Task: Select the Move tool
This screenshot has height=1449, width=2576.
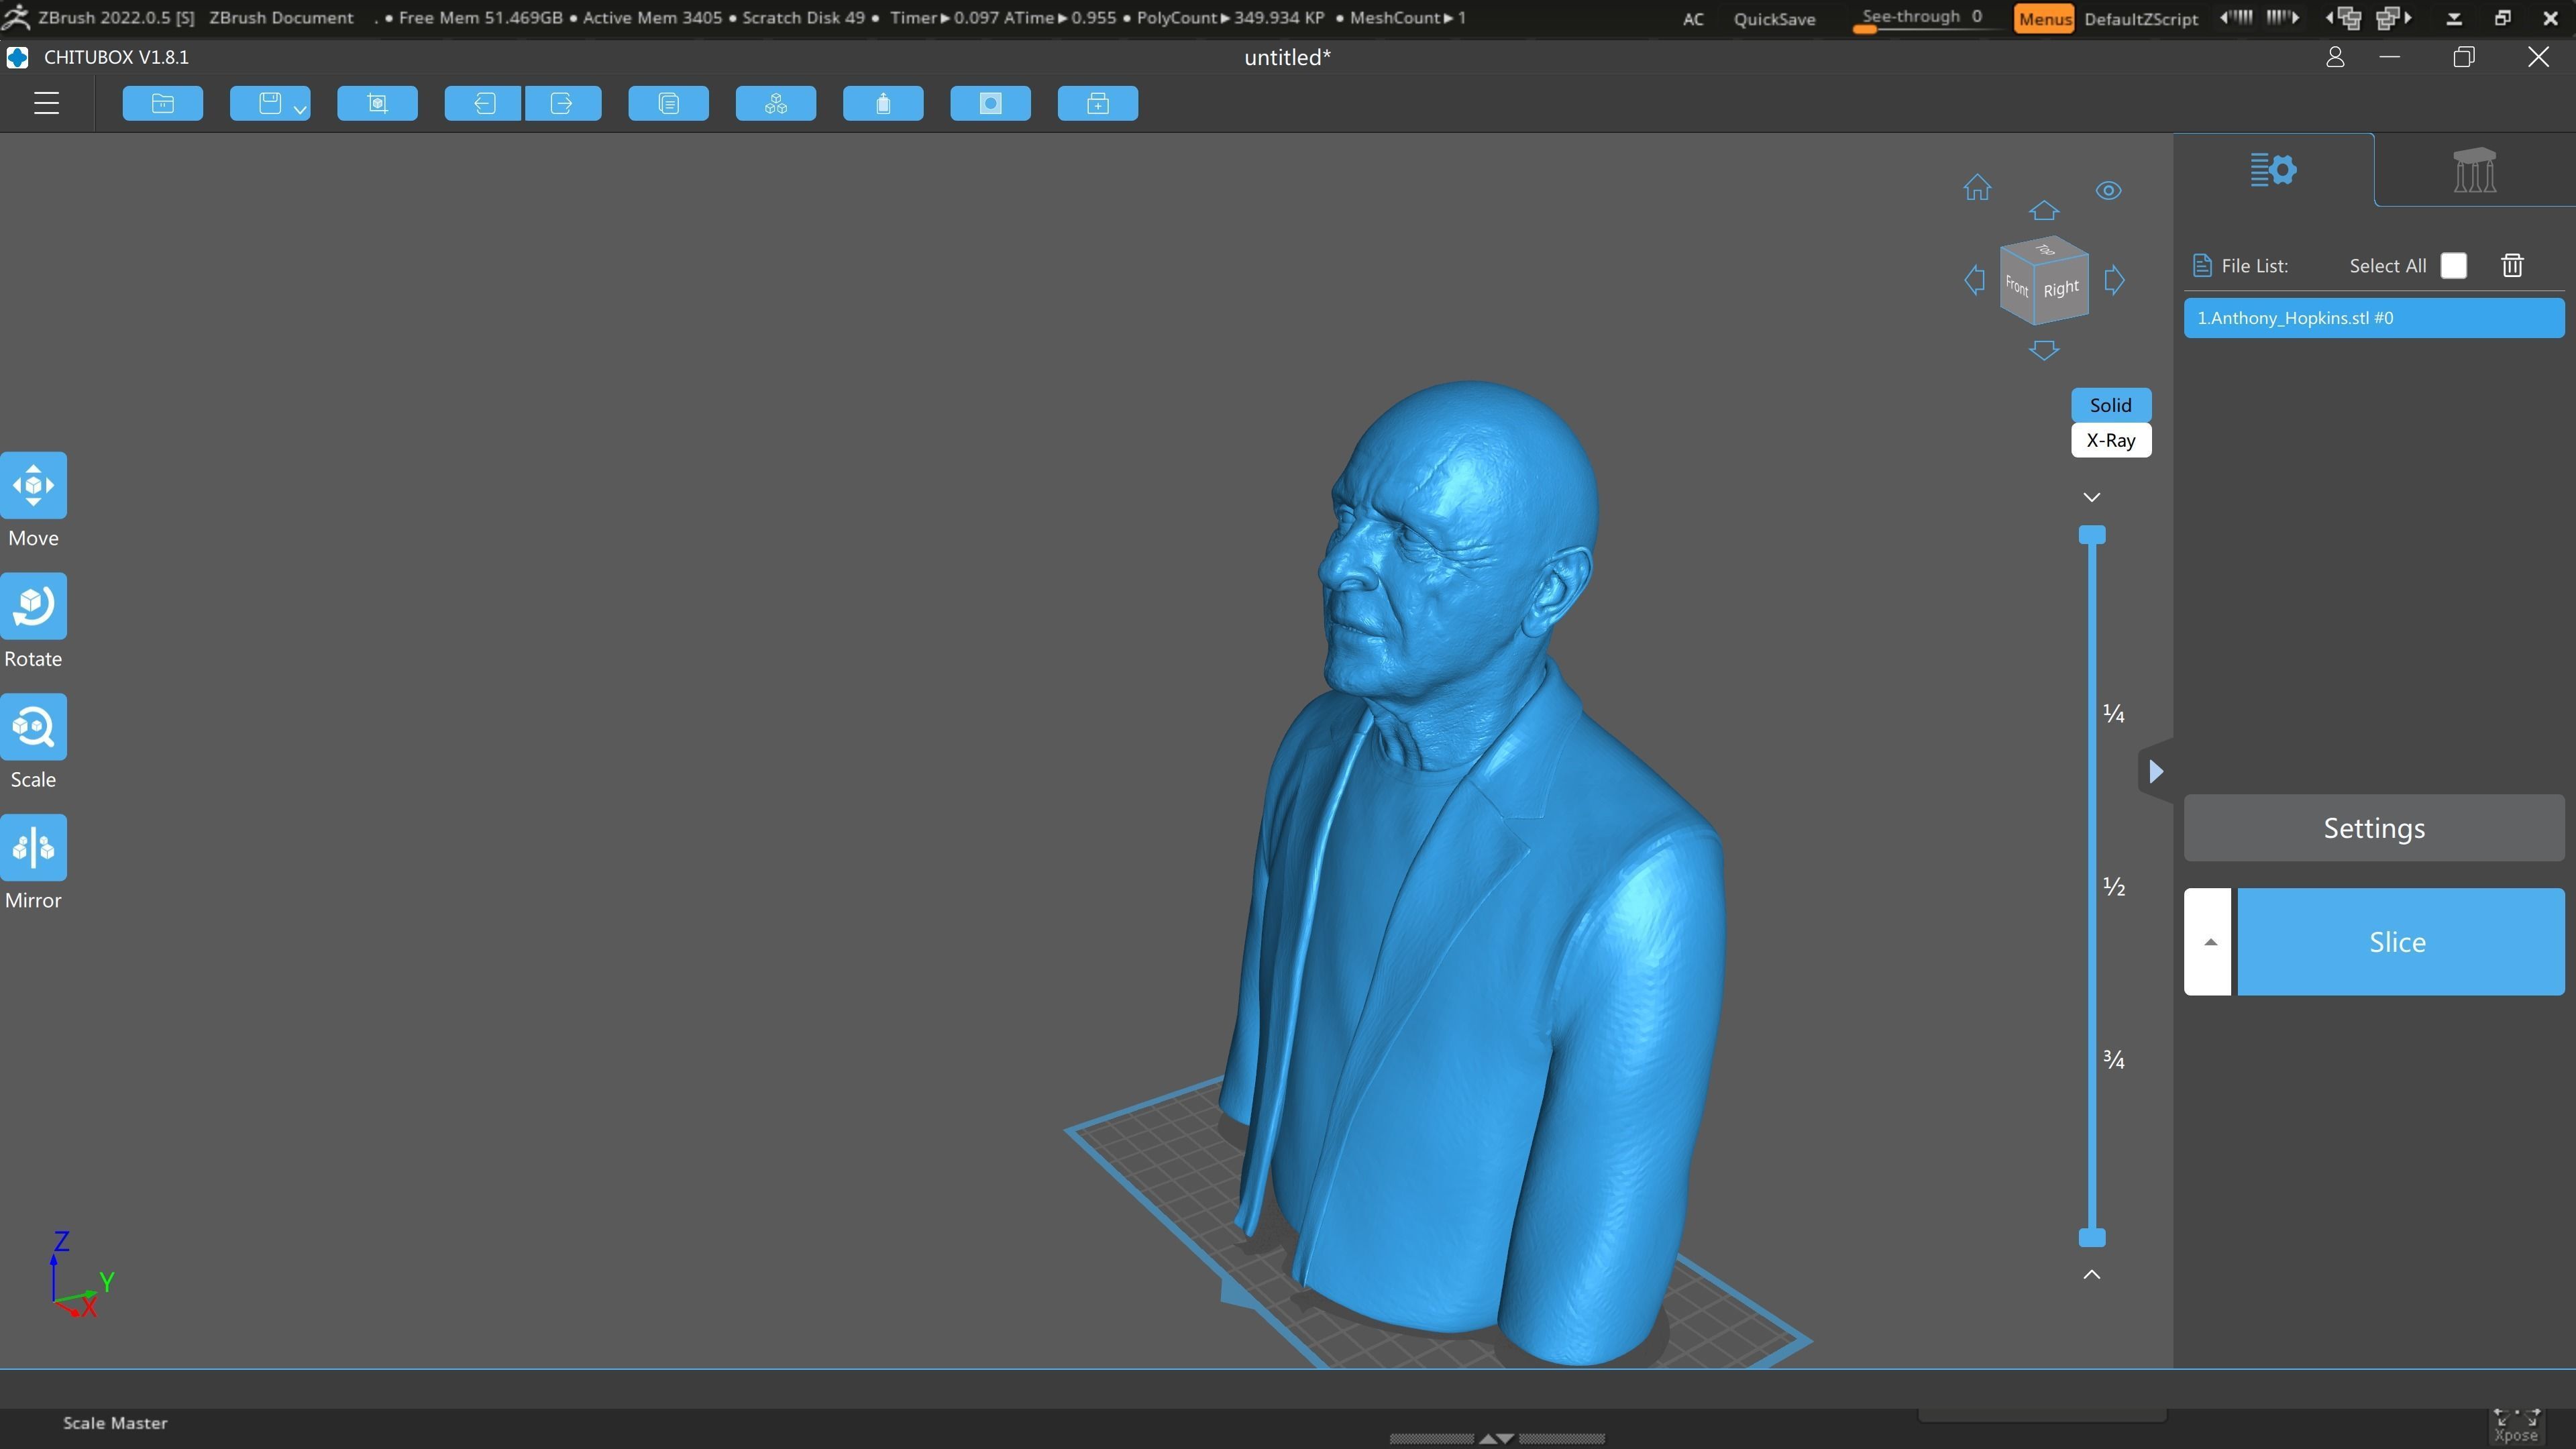Action: coord(33,485)
